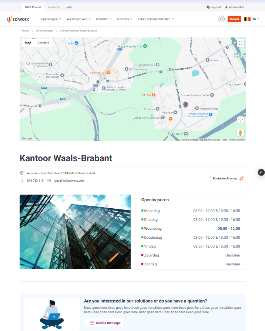Image resolution: width=265 pixels, height=331 pixels.
Task: Click Report a map error
Action: coord(237,140)
